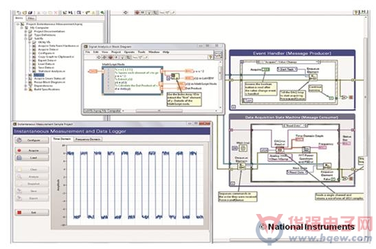The height and width of the screenshot is (249, 376).
Task: Toggle Highlight Execution on main diagram toolbar
Action: [x=149, y=12]
